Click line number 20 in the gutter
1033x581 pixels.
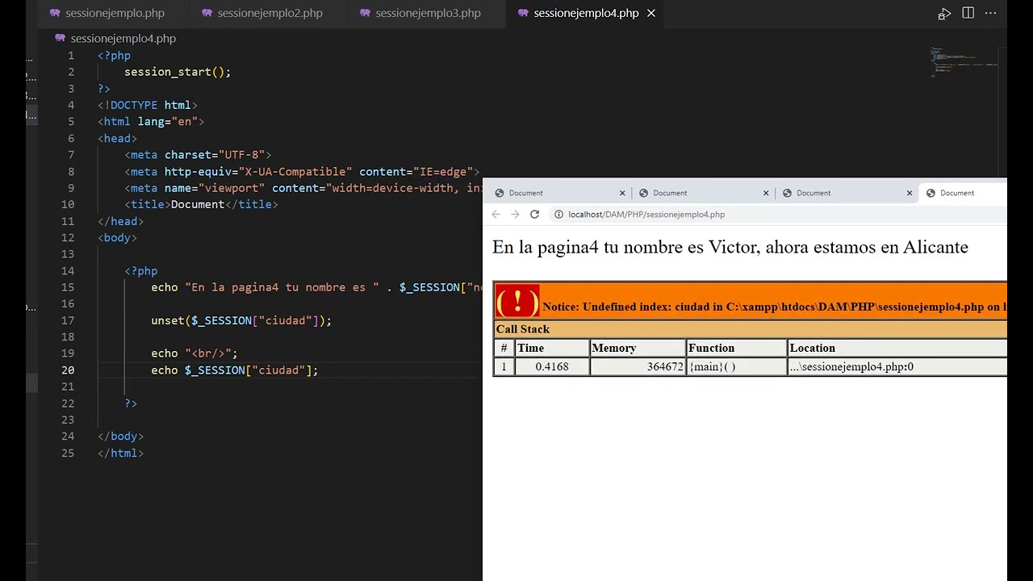68,370
